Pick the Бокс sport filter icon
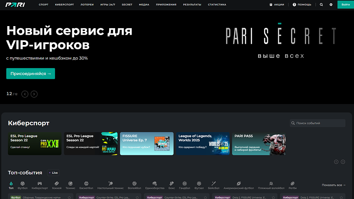 (172, 183)
